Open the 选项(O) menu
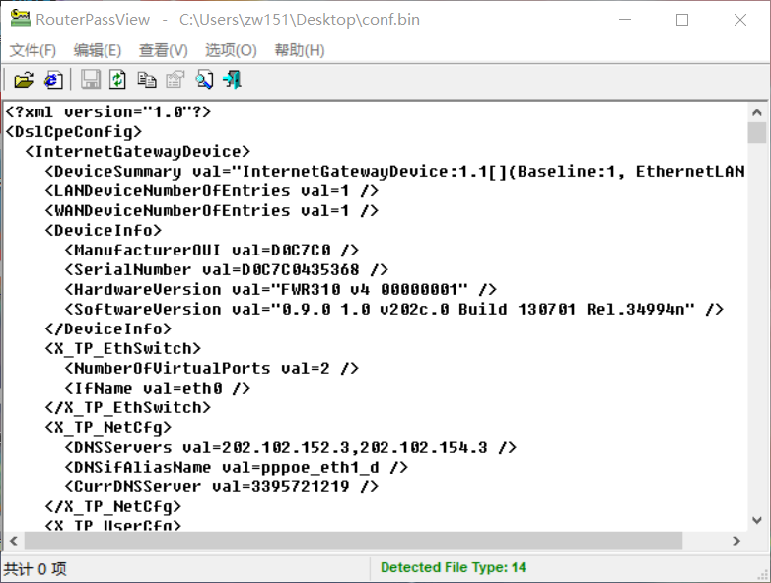The image size is (771, 583). pos(231,50)
